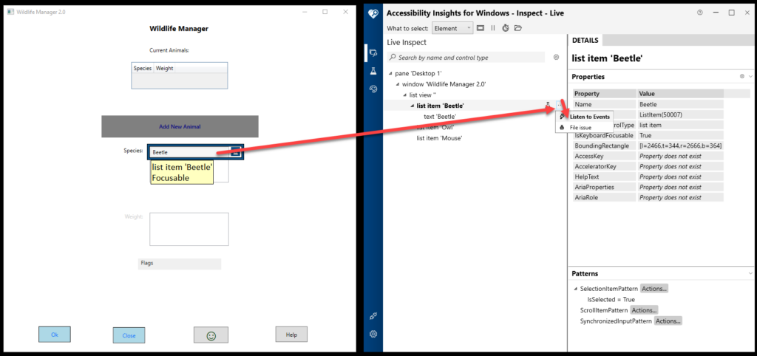Collapse the window 'Wildlife Manager 2.0' node
This screenshot has width=757, height=356.
pyautogui.click(x=397, y=84)
